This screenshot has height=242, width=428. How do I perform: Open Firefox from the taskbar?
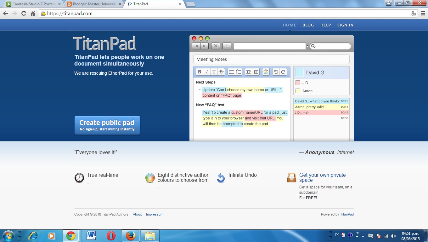[x=130, y=236]
